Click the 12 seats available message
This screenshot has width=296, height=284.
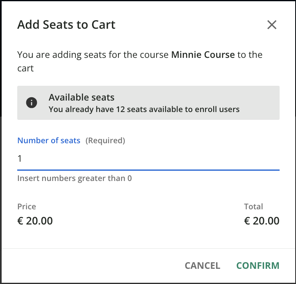(x=144, y=109)
